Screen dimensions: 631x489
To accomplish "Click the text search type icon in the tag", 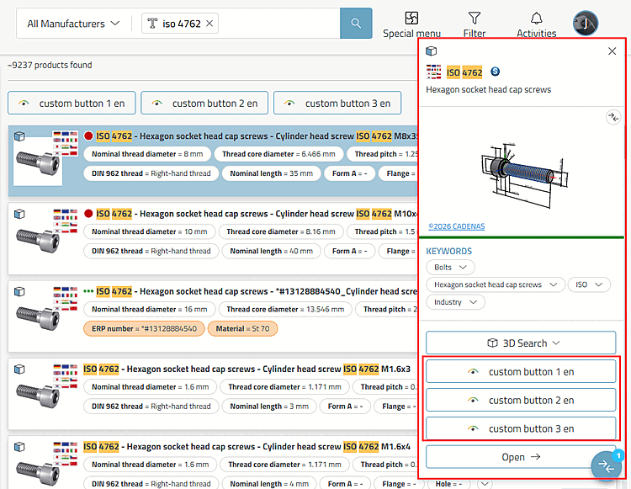I will 152,24.
